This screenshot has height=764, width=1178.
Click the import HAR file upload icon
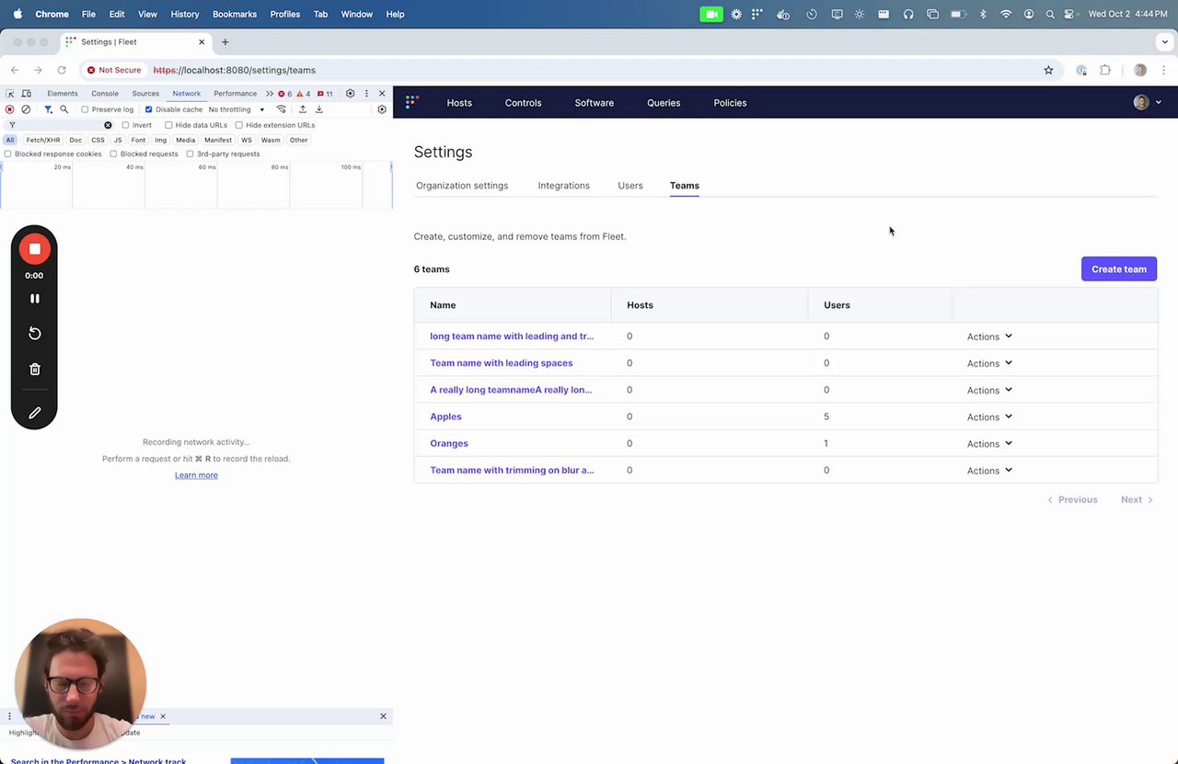302,109
